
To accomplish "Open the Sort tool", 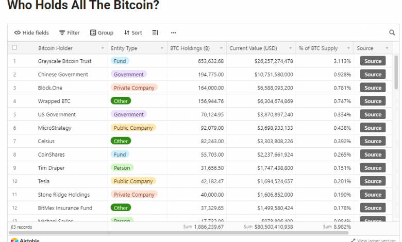I will pos(133,32).
